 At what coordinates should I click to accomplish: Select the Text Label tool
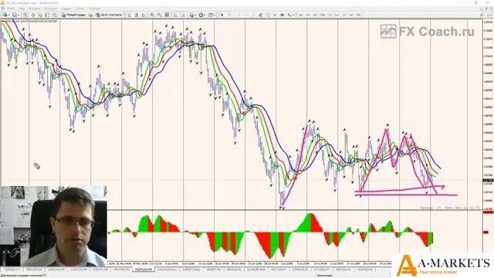pos(282,15)
